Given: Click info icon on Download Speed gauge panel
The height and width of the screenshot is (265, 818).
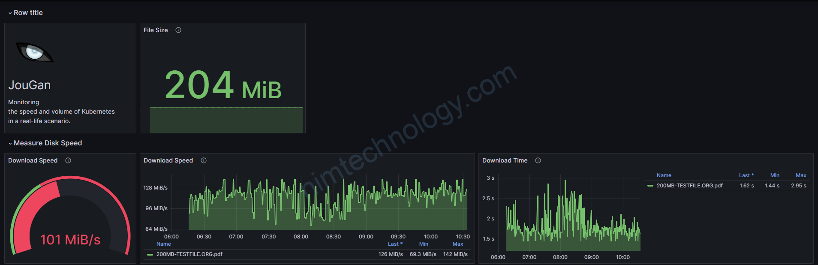Looking at the screenshot, I should (x=68, y=160).
